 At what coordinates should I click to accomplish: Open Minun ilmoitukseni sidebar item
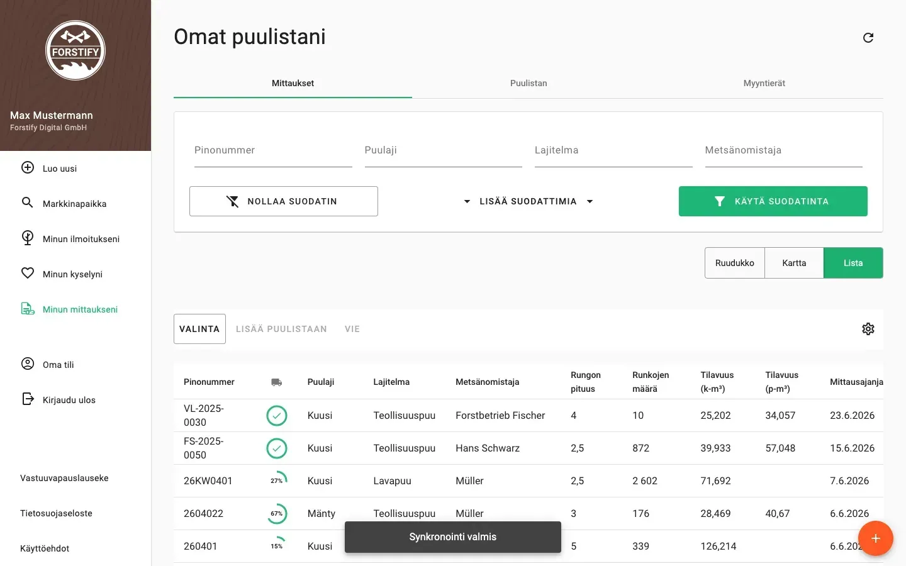pyautogui.click(x=75, y=238)
